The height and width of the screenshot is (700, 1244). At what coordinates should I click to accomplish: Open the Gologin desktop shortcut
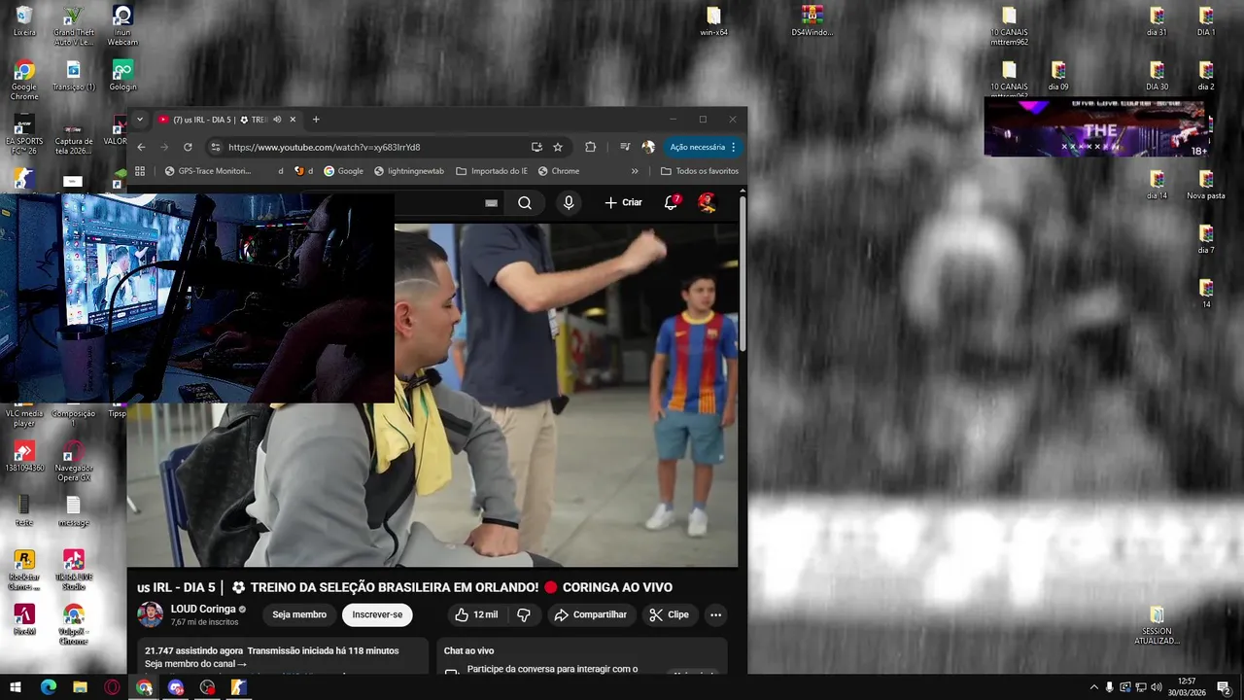pyautogui.click(x=122, y=76)
